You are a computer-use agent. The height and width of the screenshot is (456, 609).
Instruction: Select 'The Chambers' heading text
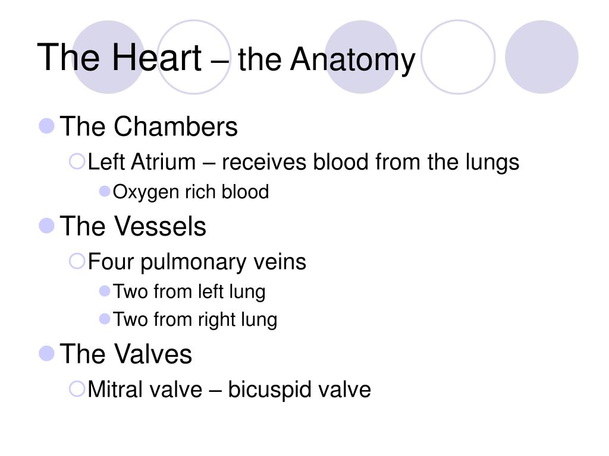pos(148,126)
